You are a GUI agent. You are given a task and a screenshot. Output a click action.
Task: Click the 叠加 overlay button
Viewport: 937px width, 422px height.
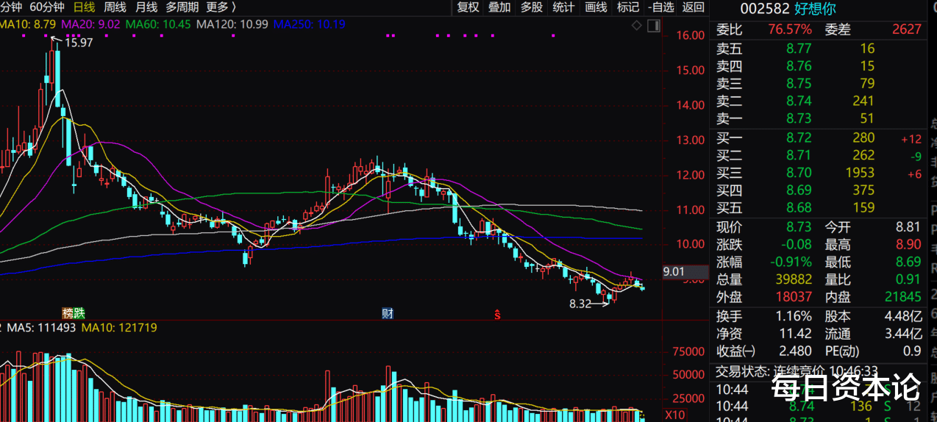click(499, 7)
